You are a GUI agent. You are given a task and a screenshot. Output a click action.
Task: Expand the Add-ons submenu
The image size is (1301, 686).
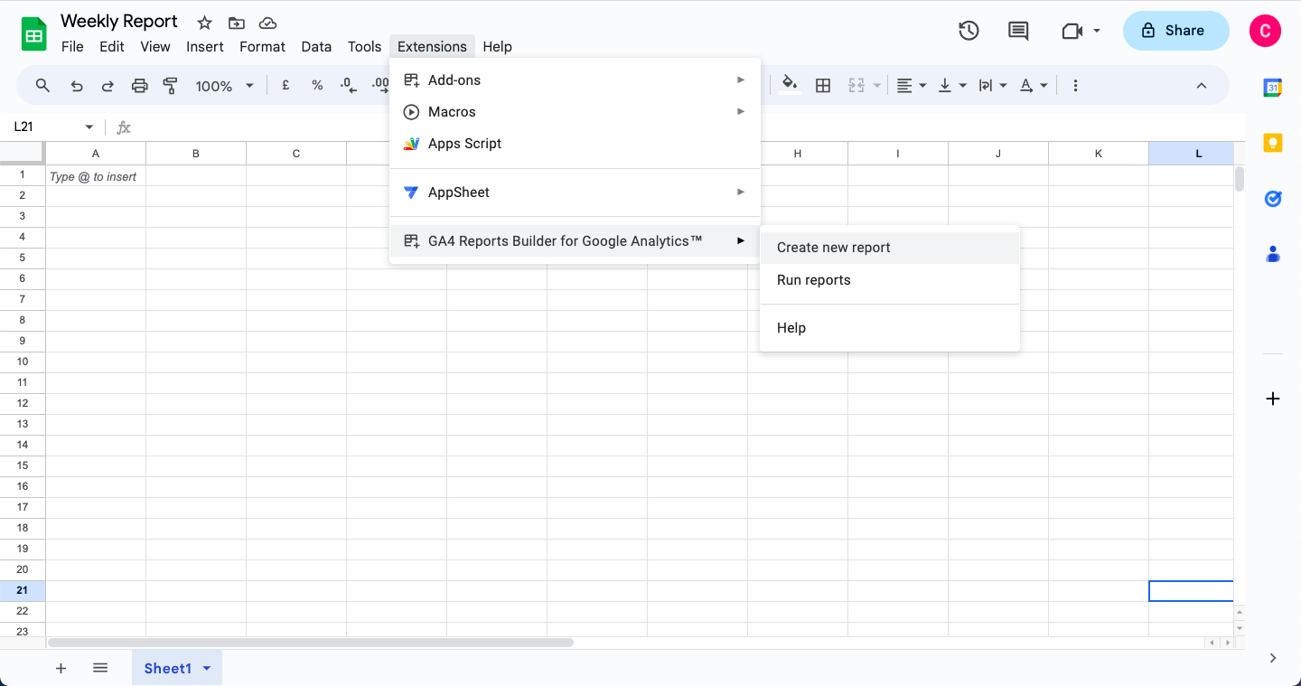coord(575,80)
